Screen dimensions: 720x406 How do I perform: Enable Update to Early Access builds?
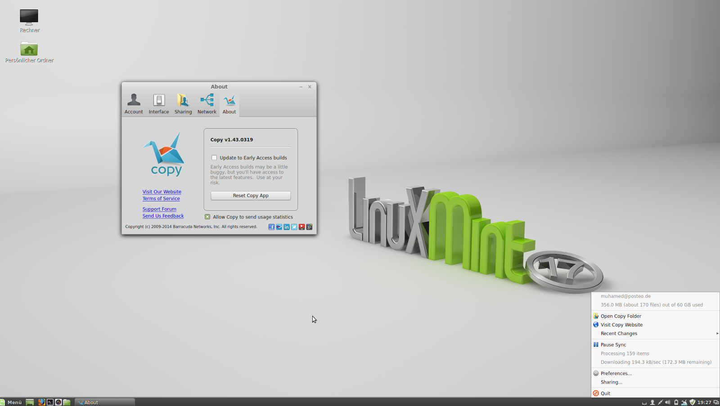point(214,158)
